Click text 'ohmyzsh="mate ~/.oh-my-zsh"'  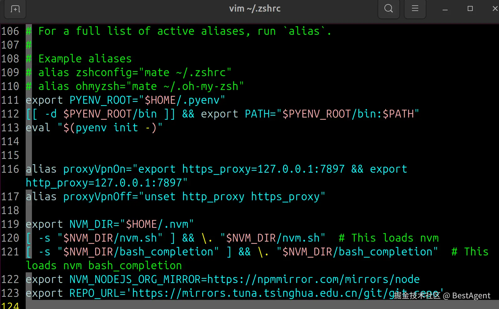click(x=160, y=86)
